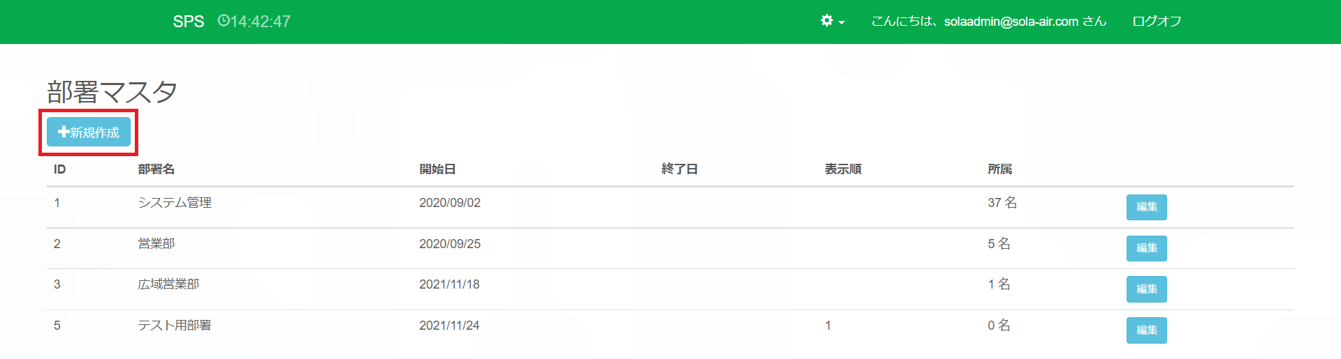Click the clock icon beside the time
The width and height of the screenshot is (1341, 359).
tap(223, 21)
